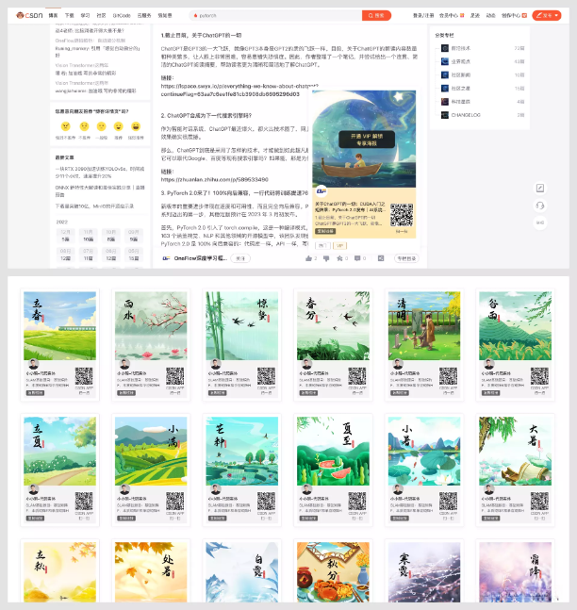The width and height of the screenshot is (577, 610).
Task: Select the 小满 poster thumbnail
Action: (x=151, y=470)
